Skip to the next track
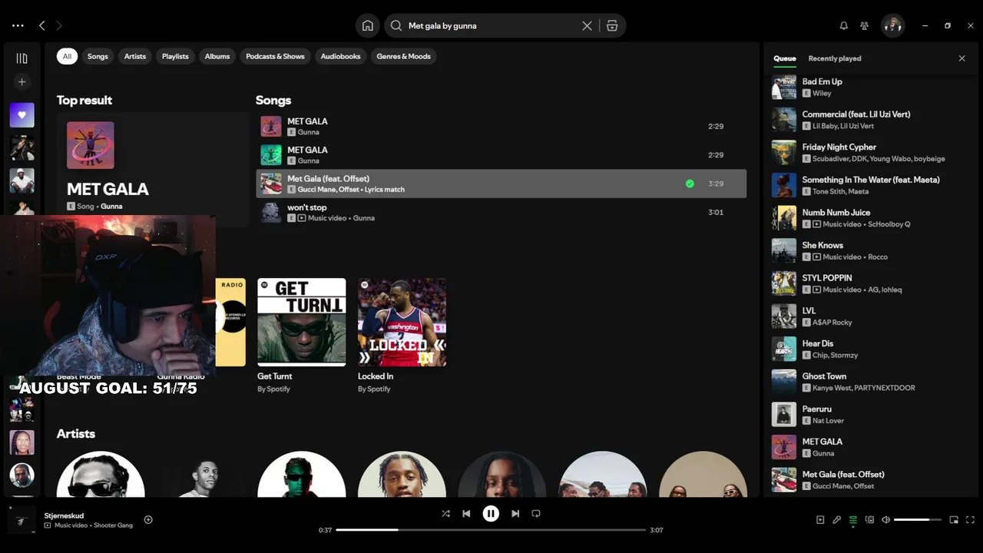 click(515, 513)
